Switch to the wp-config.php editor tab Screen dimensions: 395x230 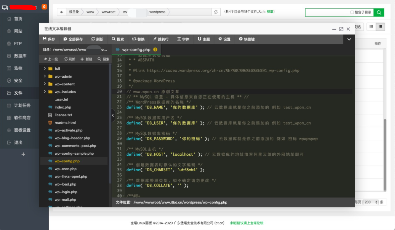pos(136,49)
